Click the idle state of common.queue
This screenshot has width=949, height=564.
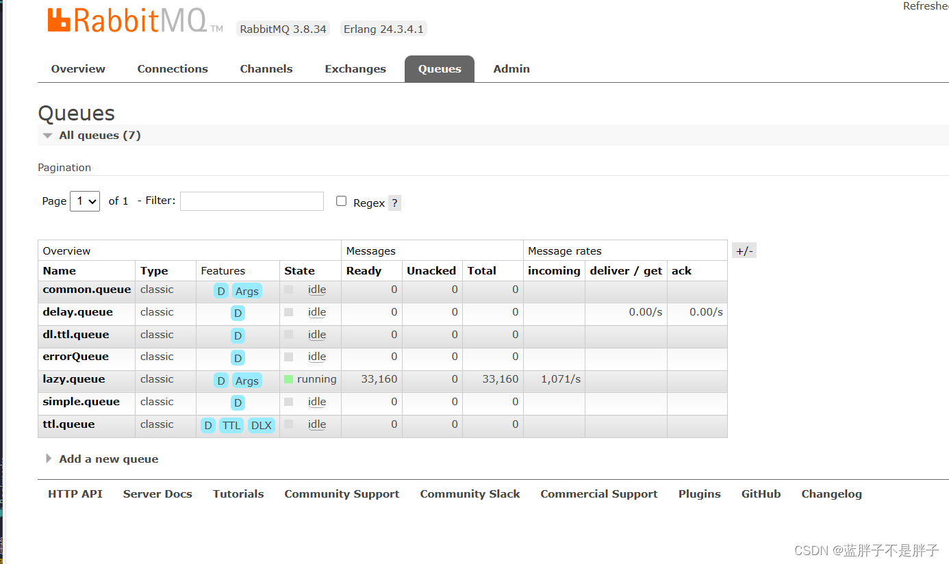[x=316, y=290]
